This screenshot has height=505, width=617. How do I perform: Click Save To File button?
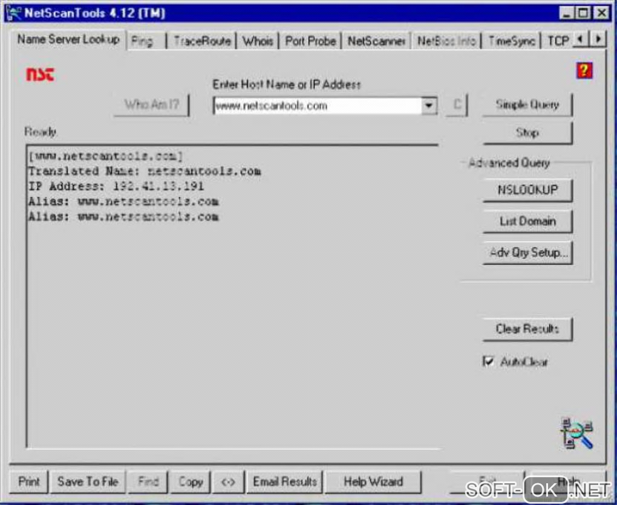[88, 482]
